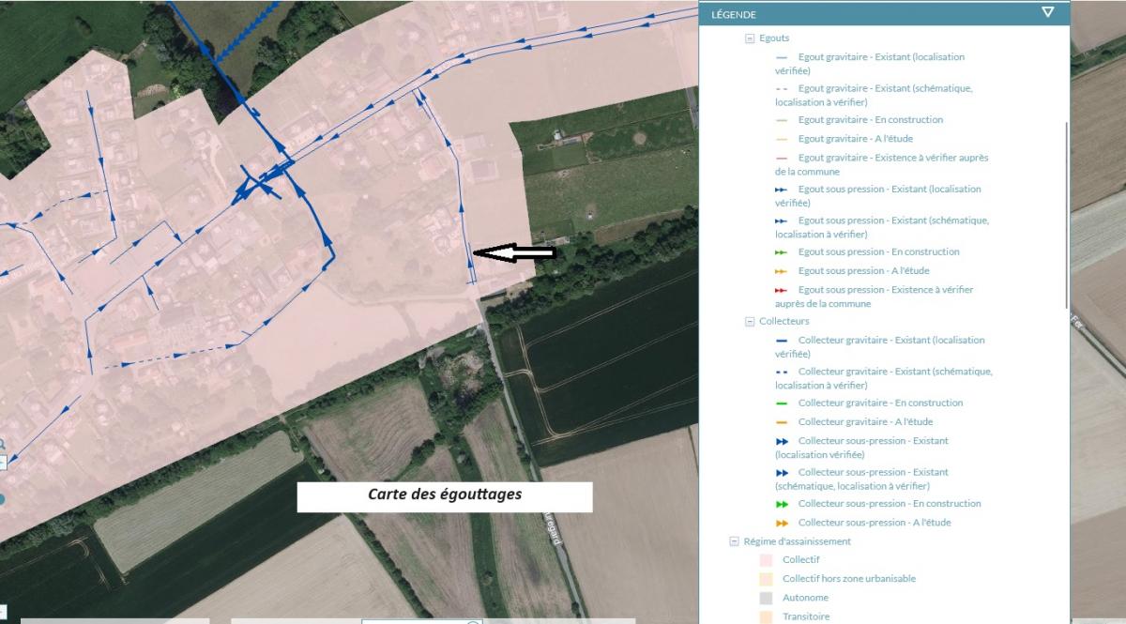
Task: Collapse the Légende panel with the triangle icon
Action: point(1047,13)
